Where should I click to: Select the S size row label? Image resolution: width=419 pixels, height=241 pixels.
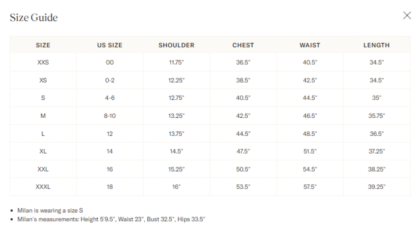click(43, 97)
